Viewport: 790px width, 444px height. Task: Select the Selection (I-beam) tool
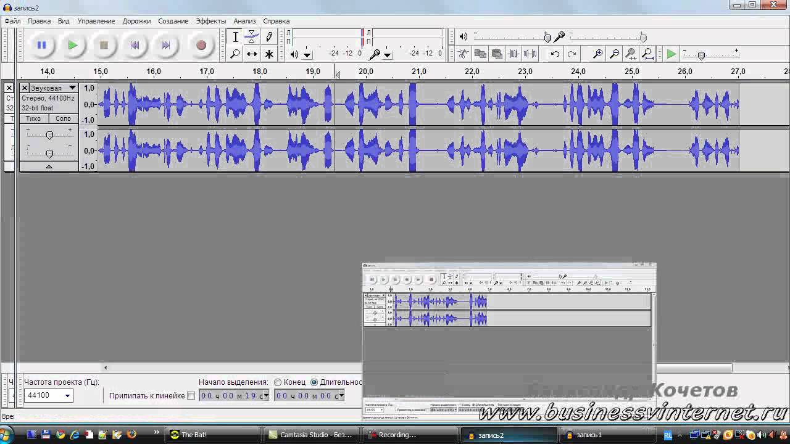point(235,37)
